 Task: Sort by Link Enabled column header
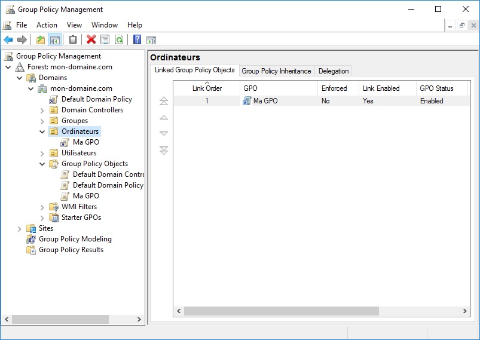pos(387,88)
